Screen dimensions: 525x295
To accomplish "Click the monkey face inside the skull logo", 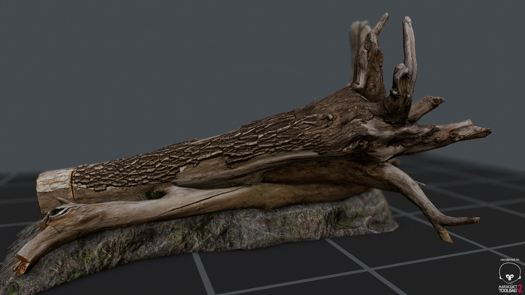I will [509, 278].
